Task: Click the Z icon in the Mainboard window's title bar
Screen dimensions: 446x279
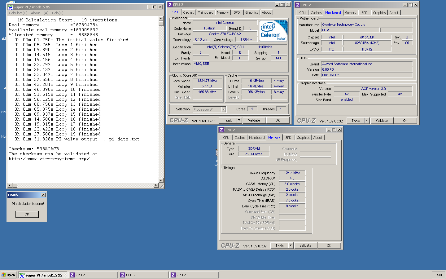Action: coord(297,5)
